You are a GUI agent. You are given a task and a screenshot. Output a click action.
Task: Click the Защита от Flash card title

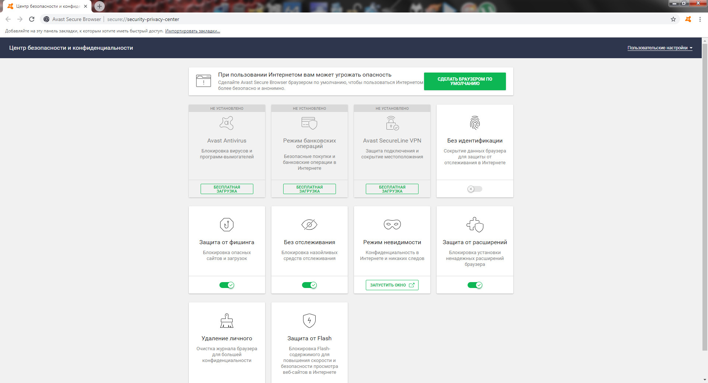(309, 338)
